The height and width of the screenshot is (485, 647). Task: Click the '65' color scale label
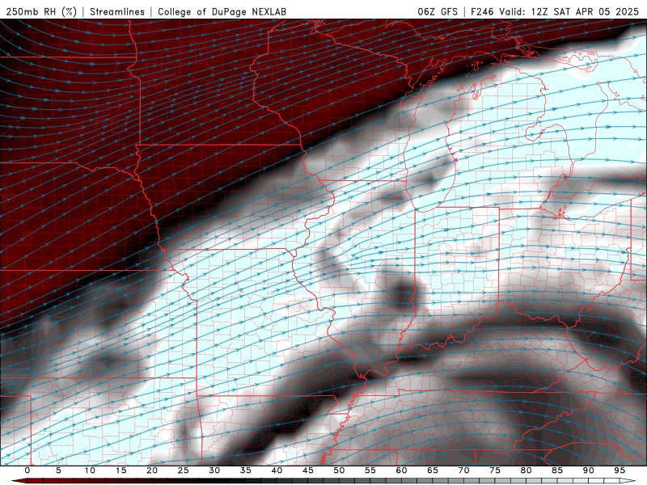coord(433,470)
